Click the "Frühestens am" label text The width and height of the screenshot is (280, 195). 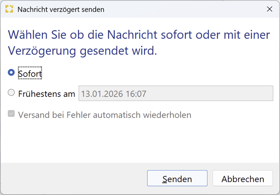(46, 94)
